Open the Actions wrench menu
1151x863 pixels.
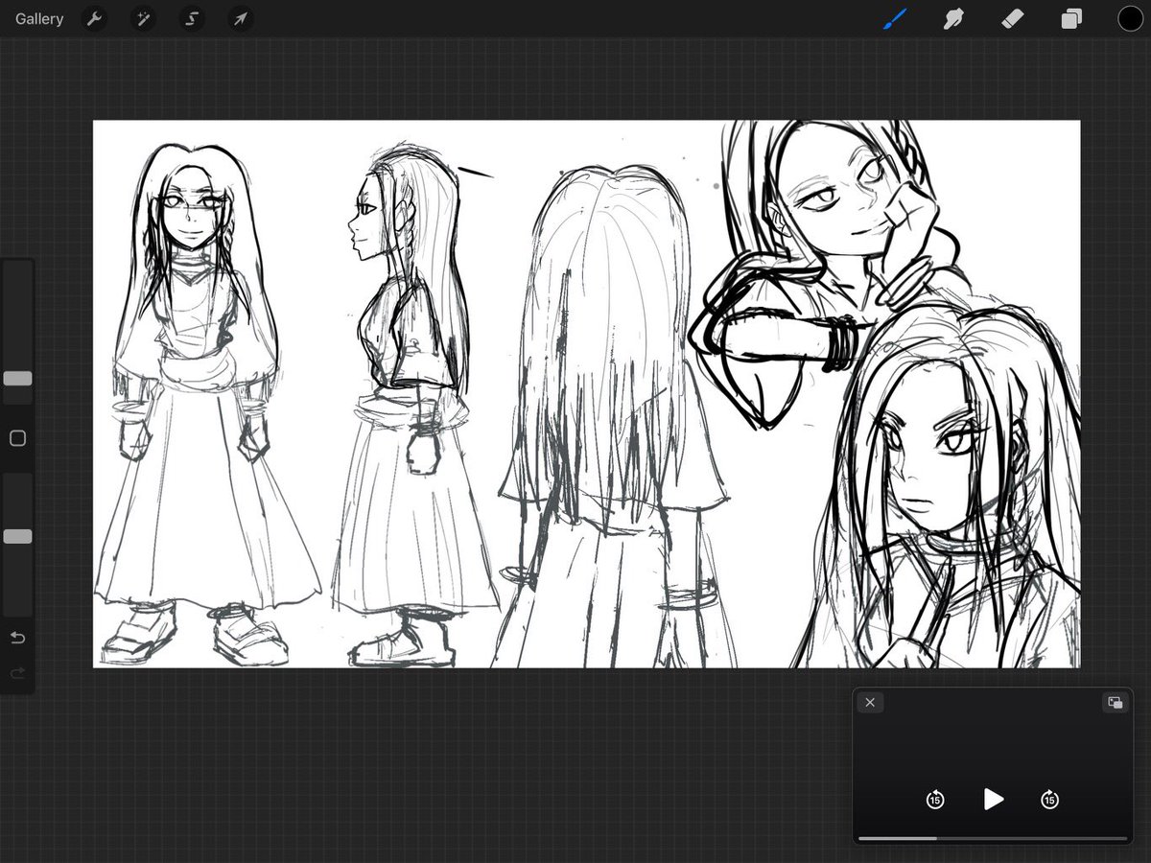(94, 19)
